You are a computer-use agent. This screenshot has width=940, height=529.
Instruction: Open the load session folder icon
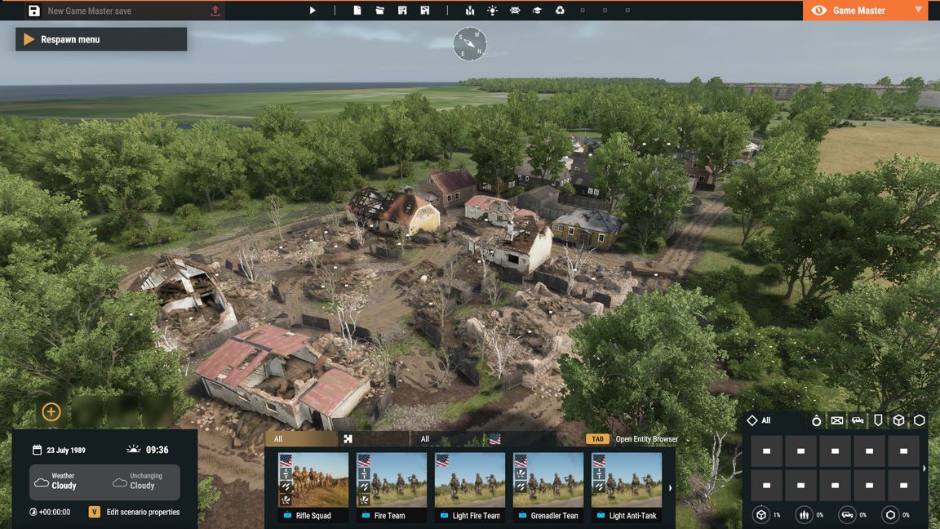pyautogui.click(x=379, y=11)
